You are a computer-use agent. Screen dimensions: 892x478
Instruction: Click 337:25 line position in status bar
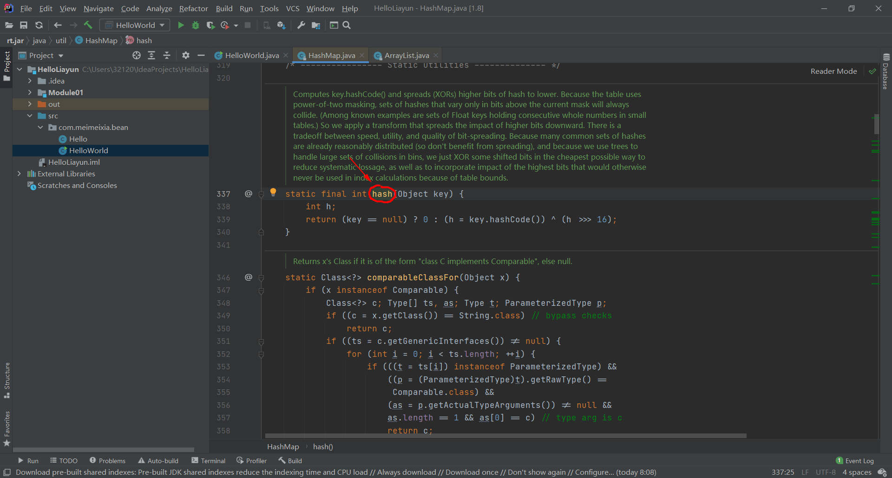783,472
